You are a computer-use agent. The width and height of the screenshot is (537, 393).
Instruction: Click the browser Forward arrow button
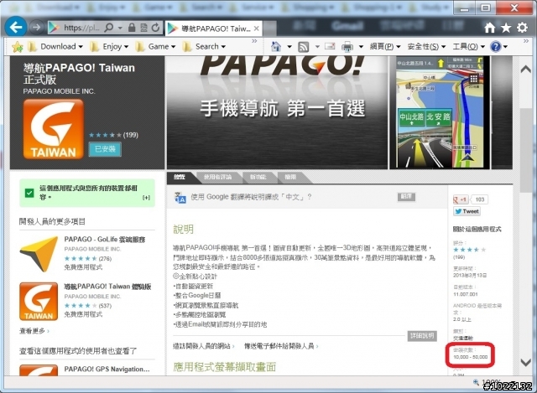36,27
